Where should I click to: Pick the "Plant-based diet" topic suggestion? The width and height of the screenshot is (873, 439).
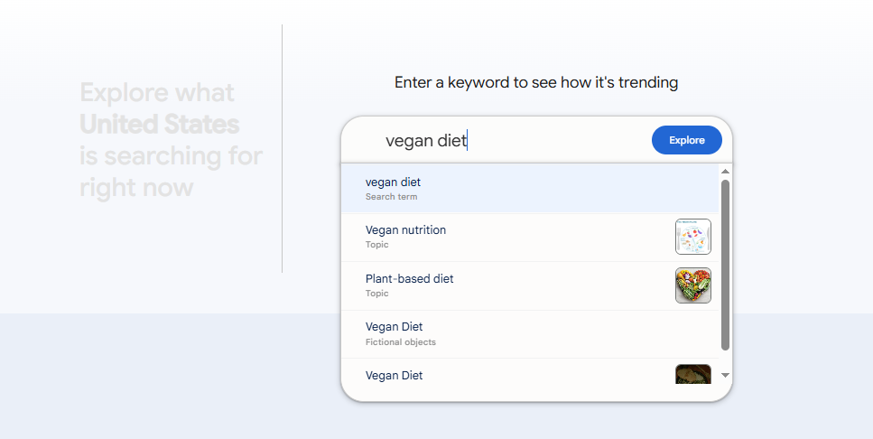pyautogui.click(x=530, y=285)
